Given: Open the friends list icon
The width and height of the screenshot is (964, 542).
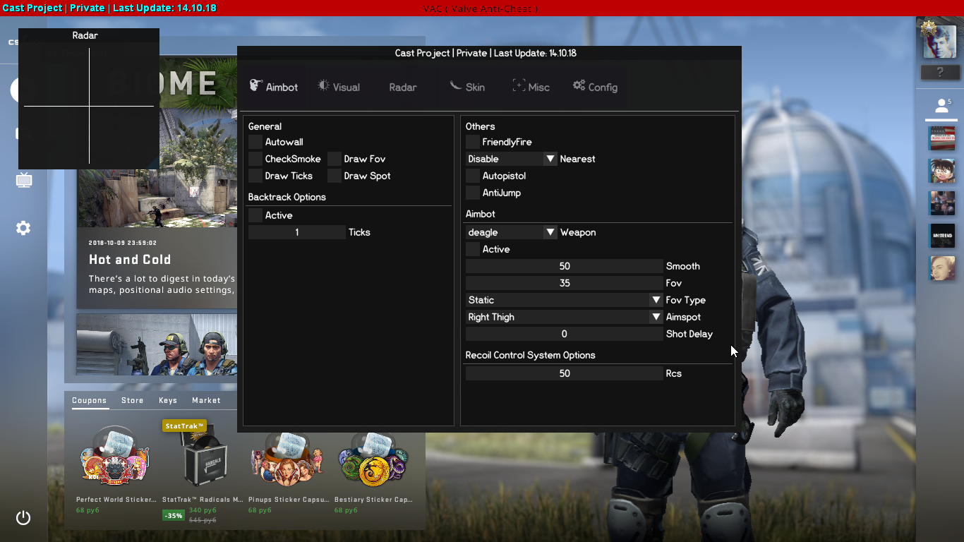Looking at the screenshot, I should [941, 106].
